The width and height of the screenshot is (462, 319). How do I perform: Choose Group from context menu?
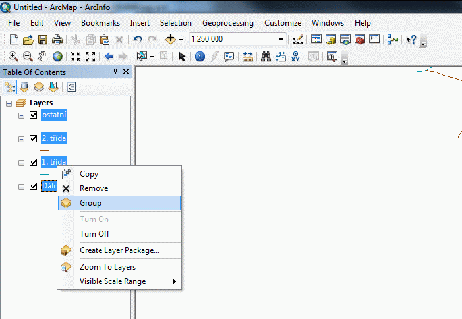[119, 203]
